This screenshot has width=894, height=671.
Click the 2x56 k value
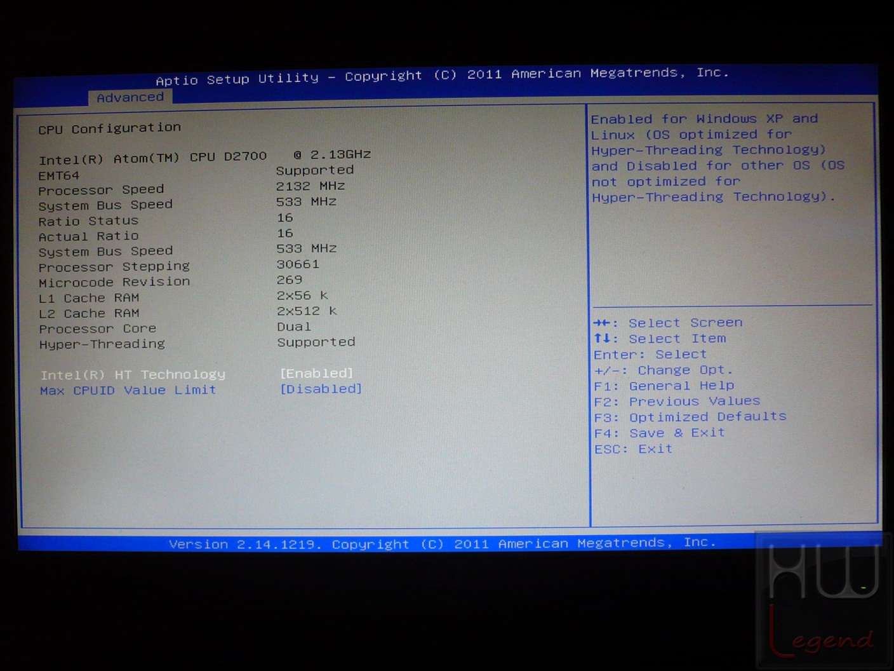302,295
